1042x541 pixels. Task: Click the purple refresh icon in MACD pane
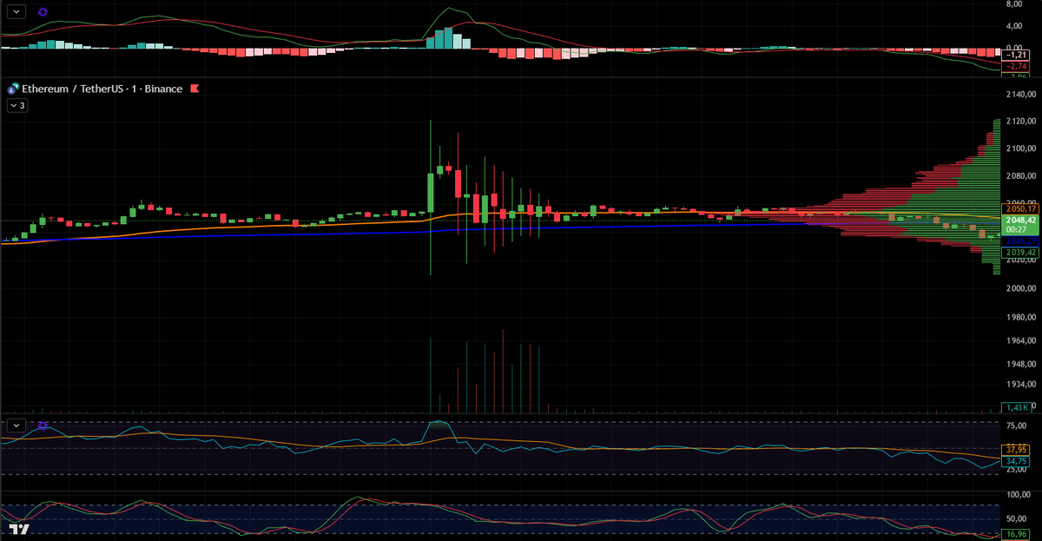[x=43, y=13]
